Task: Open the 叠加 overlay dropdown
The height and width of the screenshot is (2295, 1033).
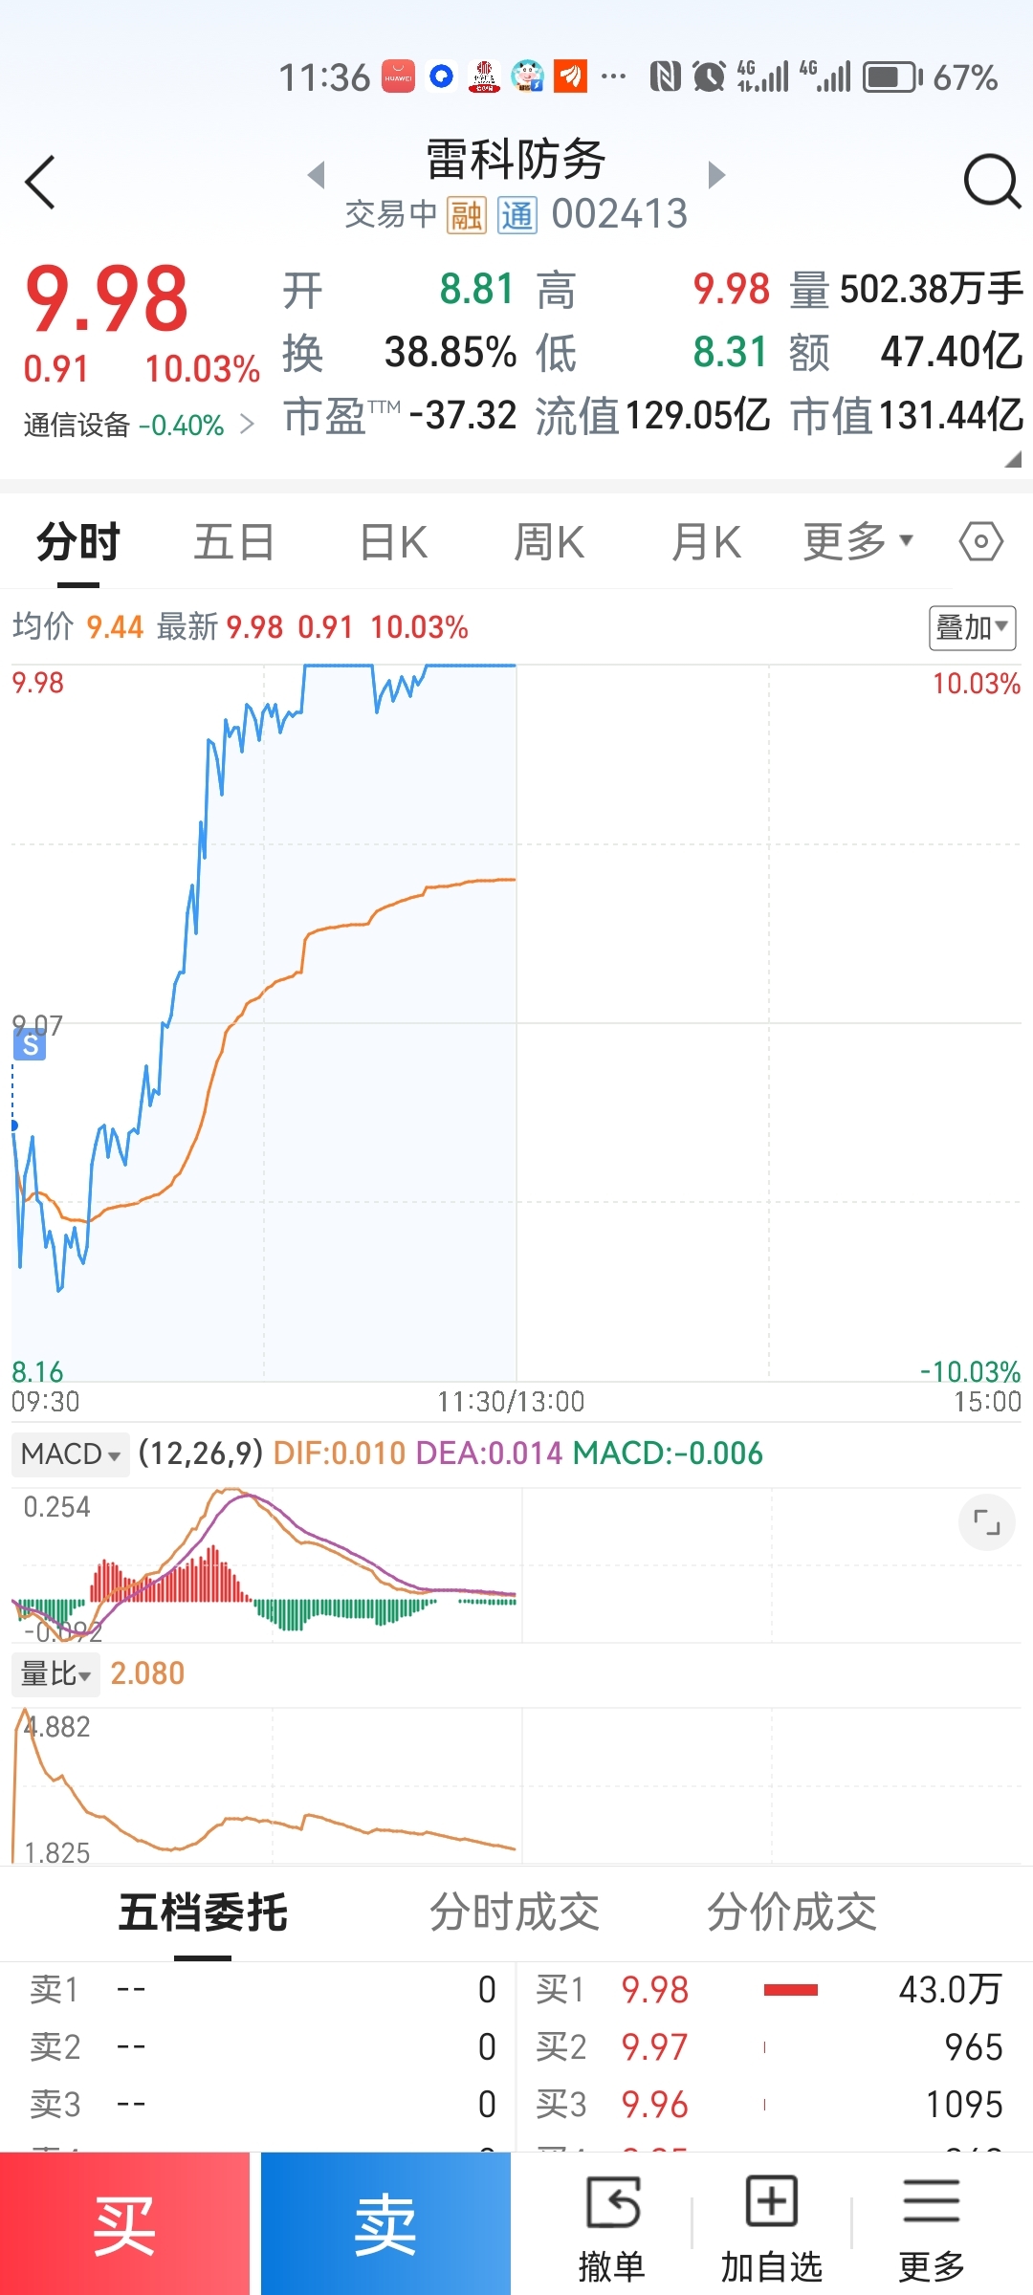Action: point(972,628)
